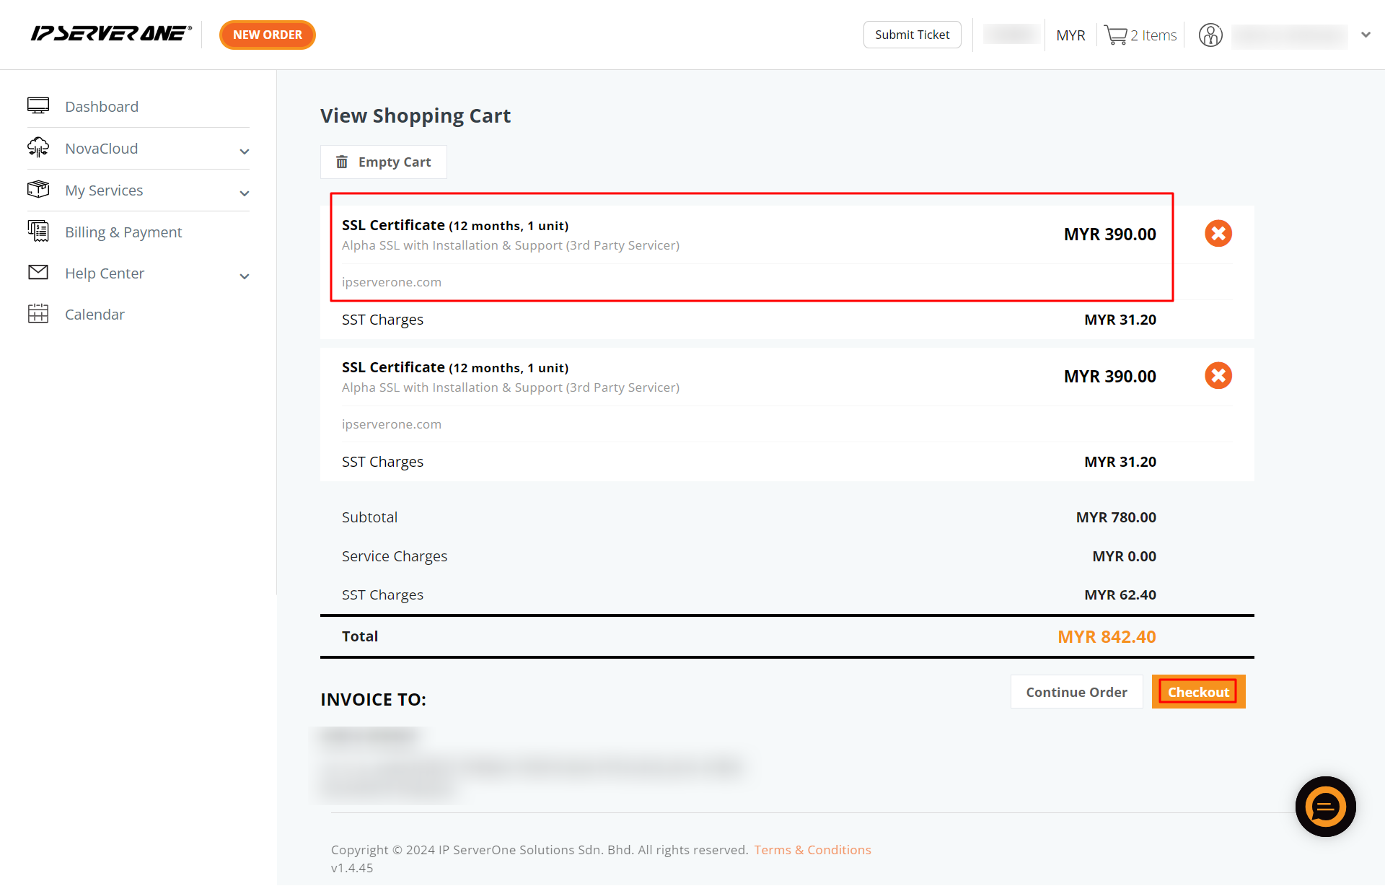Click the second item's MYR 390.00 price

click(x=1109, y=377)
